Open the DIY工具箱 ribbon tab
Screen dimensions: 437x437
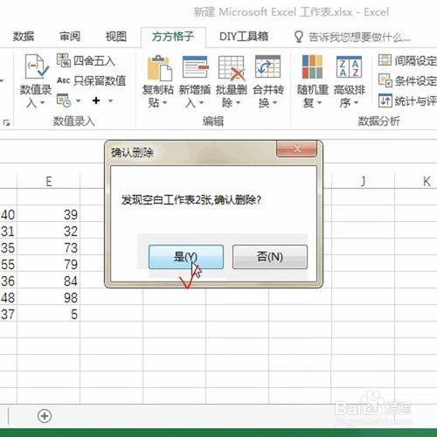pos(244,37)
